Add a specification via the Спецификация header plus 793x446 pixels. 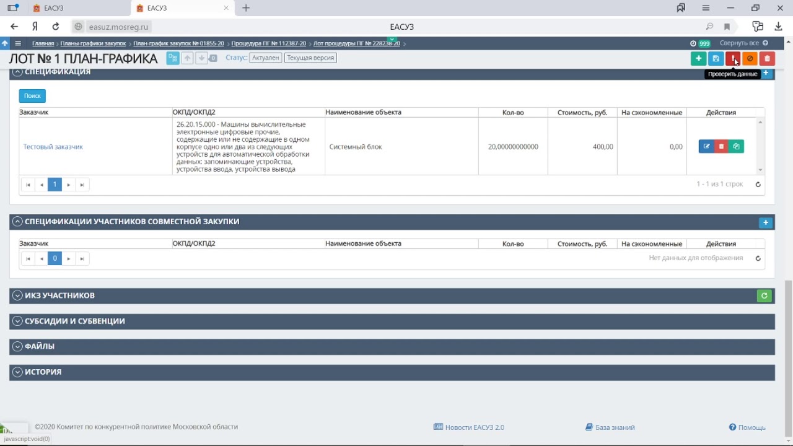click(766, 73)
